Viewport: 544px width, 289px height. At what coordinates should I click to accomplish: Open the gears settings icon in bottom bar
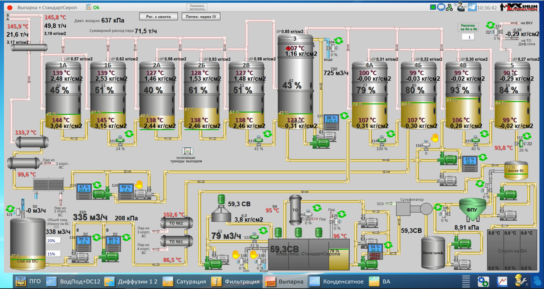[x=483, y=281]
